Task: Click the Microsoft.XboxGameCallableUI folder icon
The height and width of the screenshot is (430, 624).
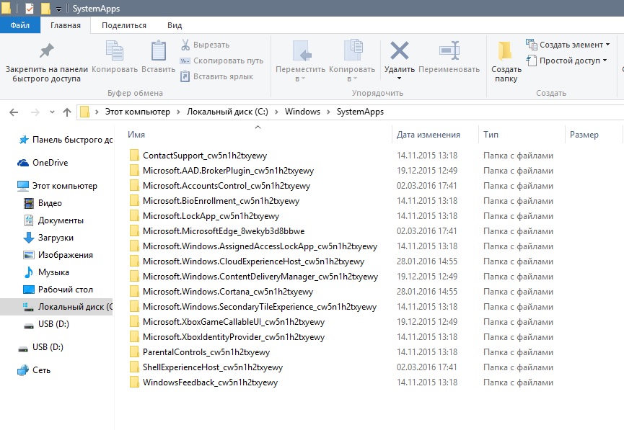Action: point(134,321)
